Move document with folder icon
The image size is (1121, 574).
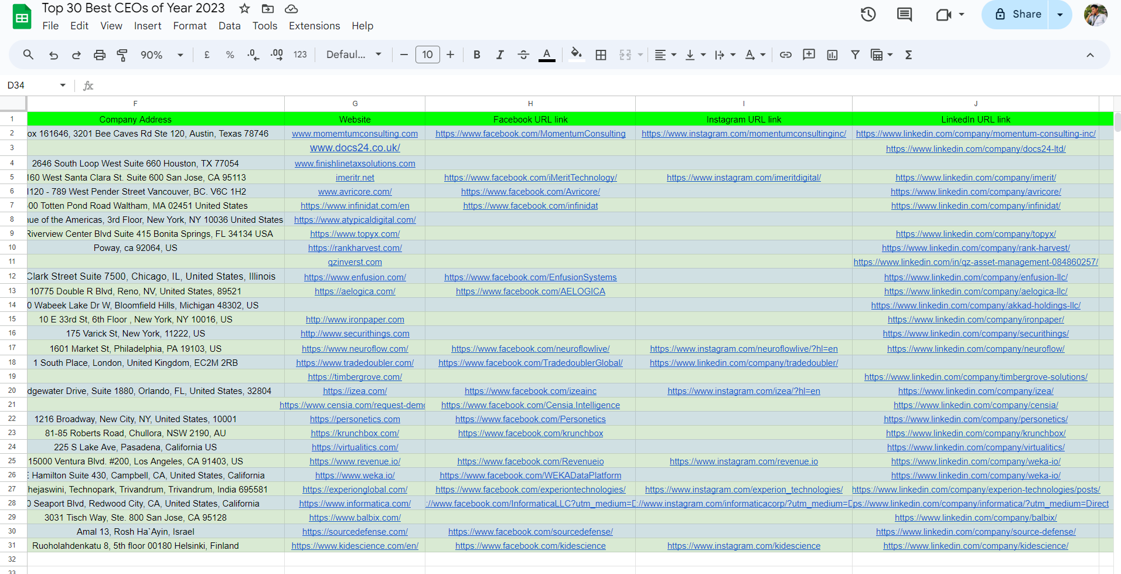[x=268, y=8]
